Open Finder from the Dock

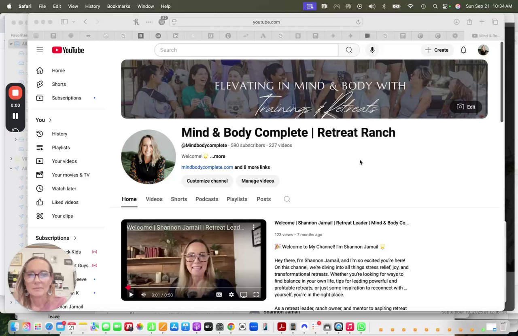(15, 327)
